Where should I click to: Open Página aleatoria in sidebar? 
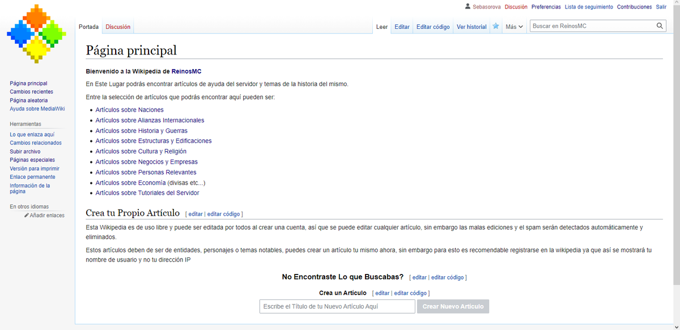[x=28, y=100]
